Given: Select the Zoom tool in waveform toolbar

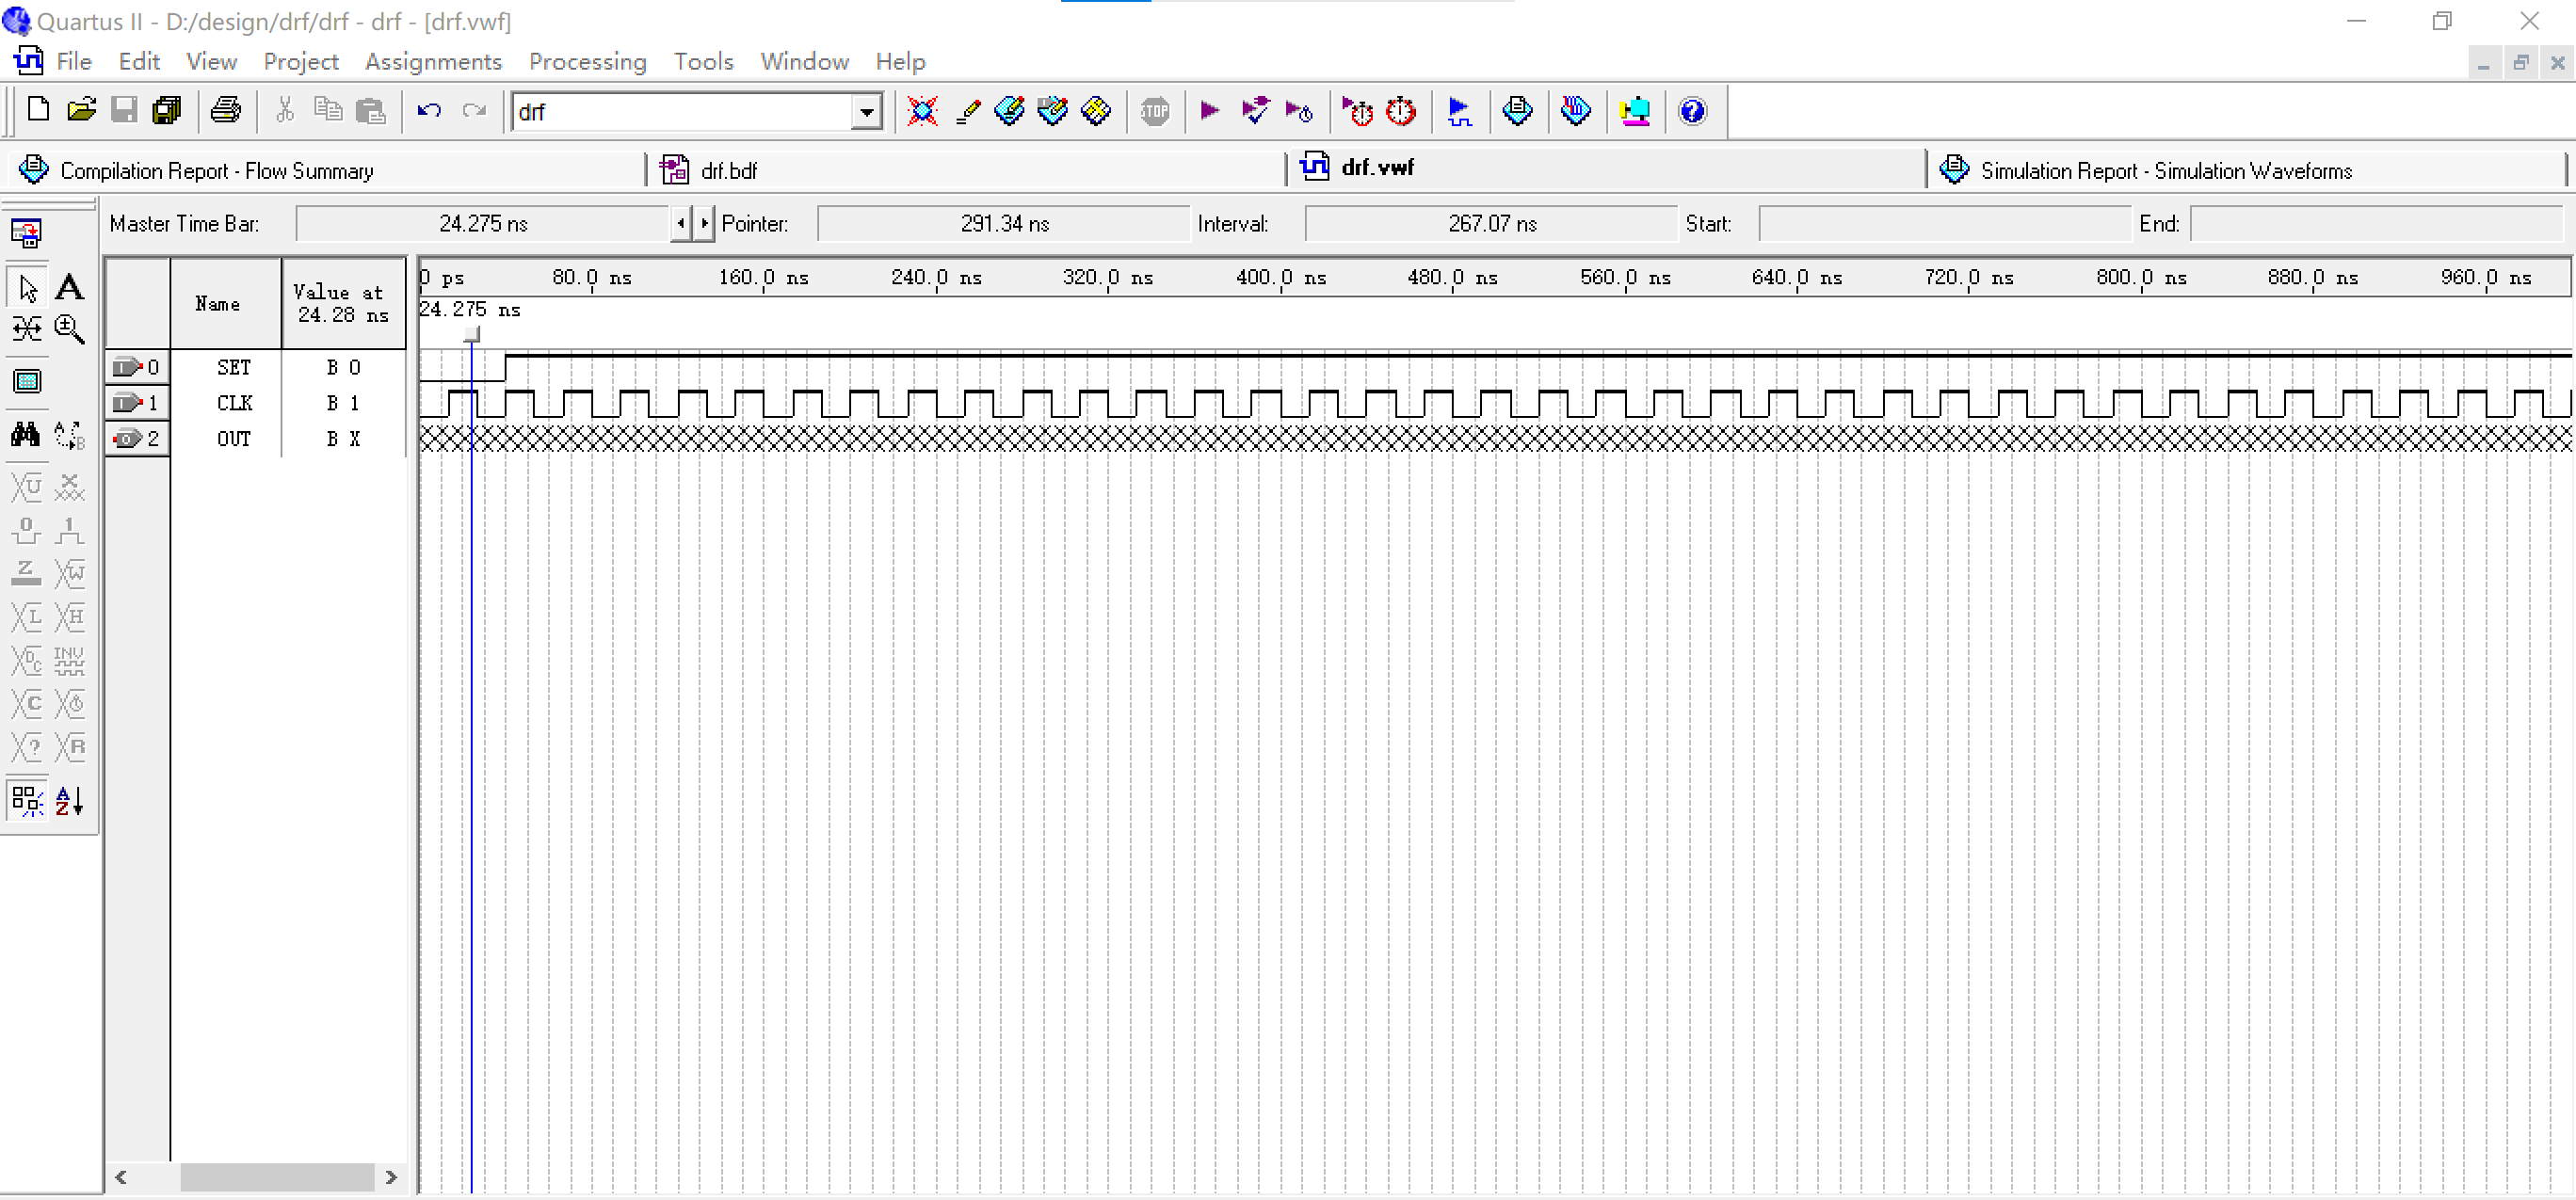Looking at the screenshot, I should pos(69,329).
